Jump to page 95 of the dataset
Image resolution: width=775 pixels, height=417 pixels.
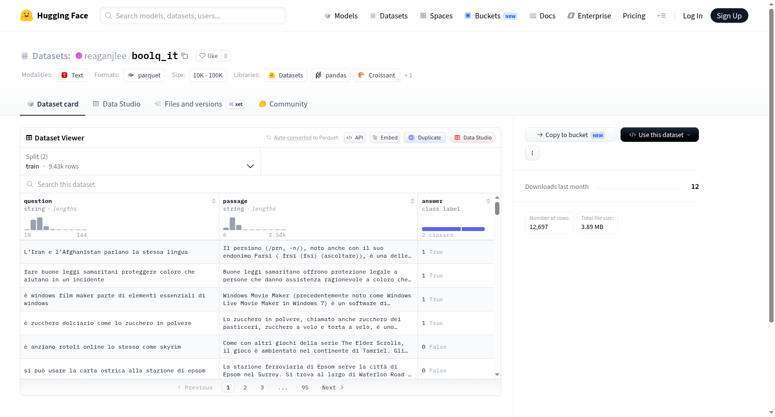(x=305, y=387)
